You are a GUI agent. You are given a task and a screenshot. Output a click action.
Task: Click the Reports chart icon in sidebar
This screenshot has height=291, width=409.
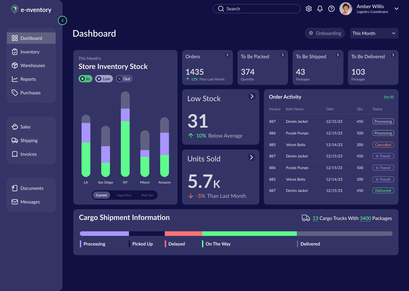pyautogui.click(x=15, y=79)
